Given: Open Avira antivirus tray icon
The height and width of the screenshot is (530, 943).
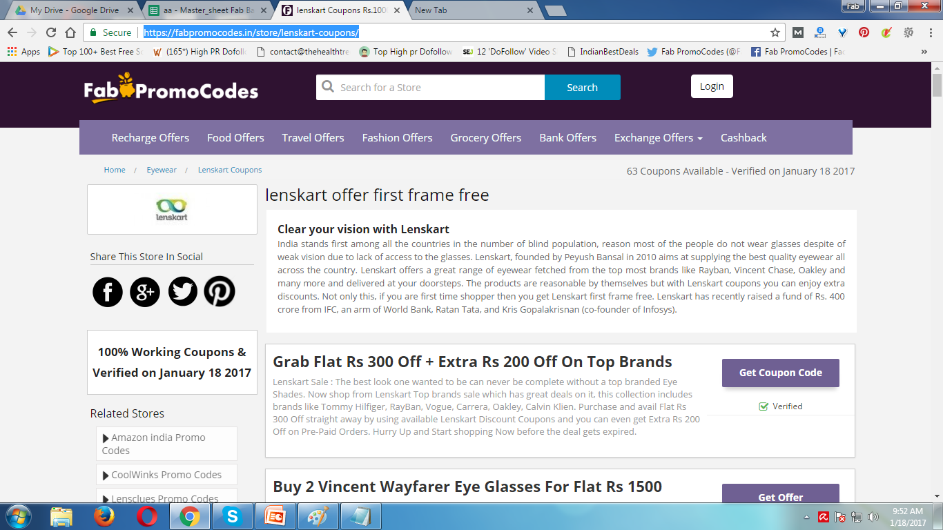Looking at the screenshot, I should click(824, 517).
